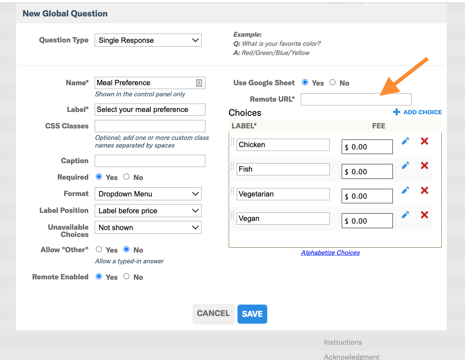
Task: Set Remote Enabled to No
Action: tap(126, 276)
